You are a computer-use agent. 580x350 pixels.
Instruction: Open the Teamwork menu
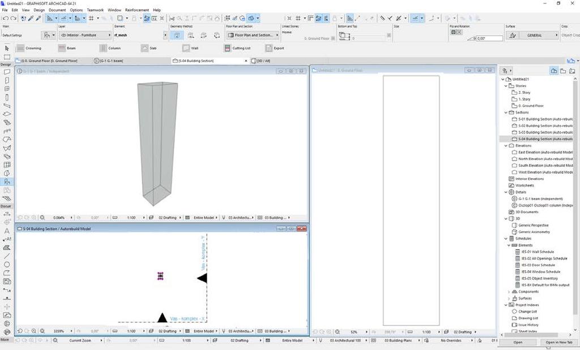95,10
